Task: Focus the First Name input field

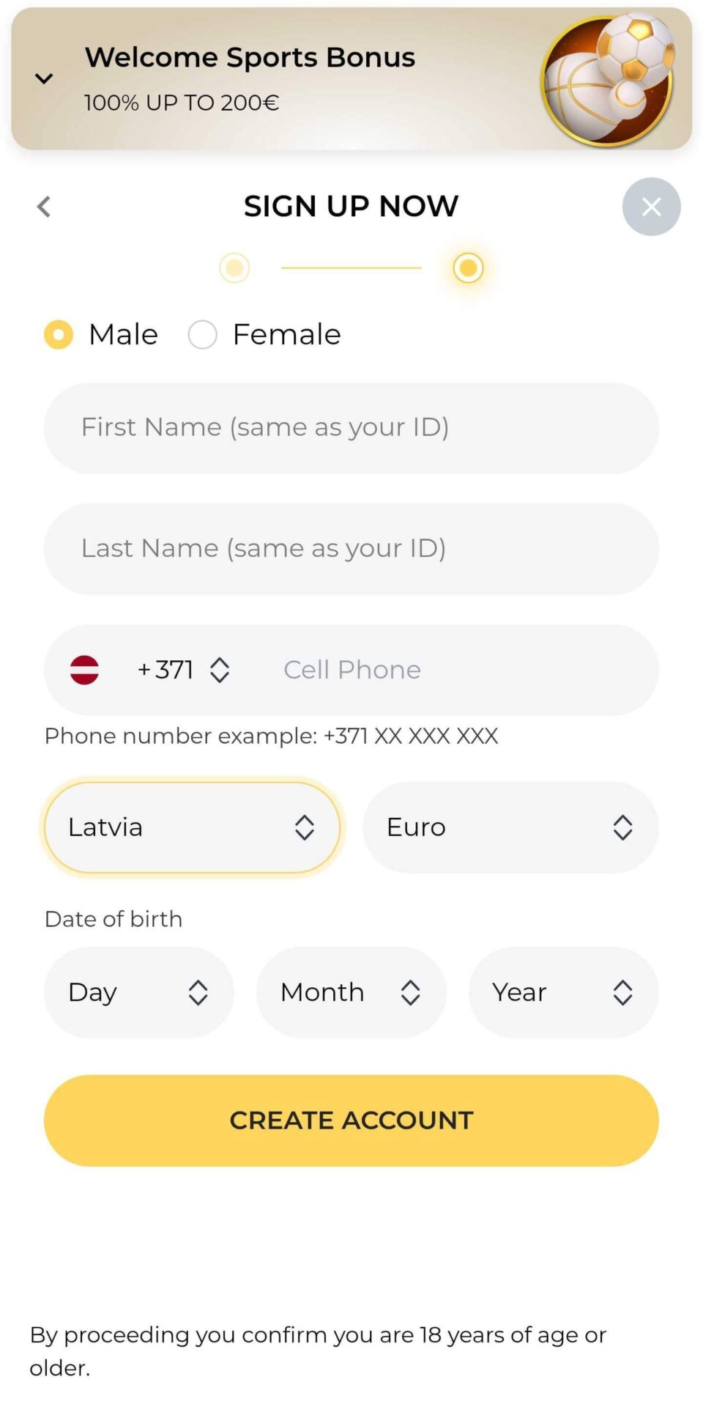Action: coord(351,428)
